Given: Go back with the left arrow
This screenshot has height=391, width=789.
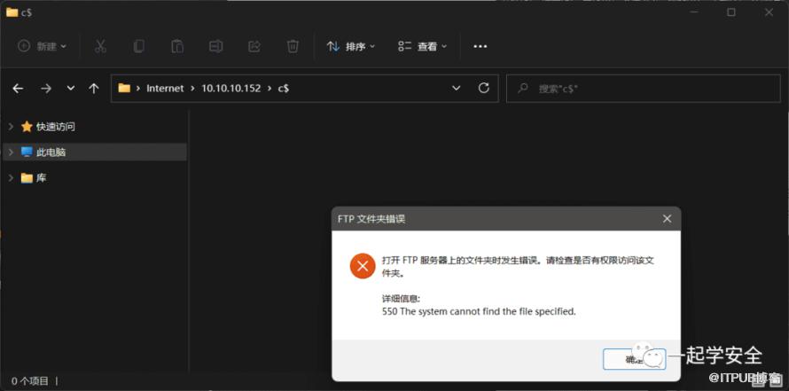Looking at the screenshot, I should click(18, 89).
